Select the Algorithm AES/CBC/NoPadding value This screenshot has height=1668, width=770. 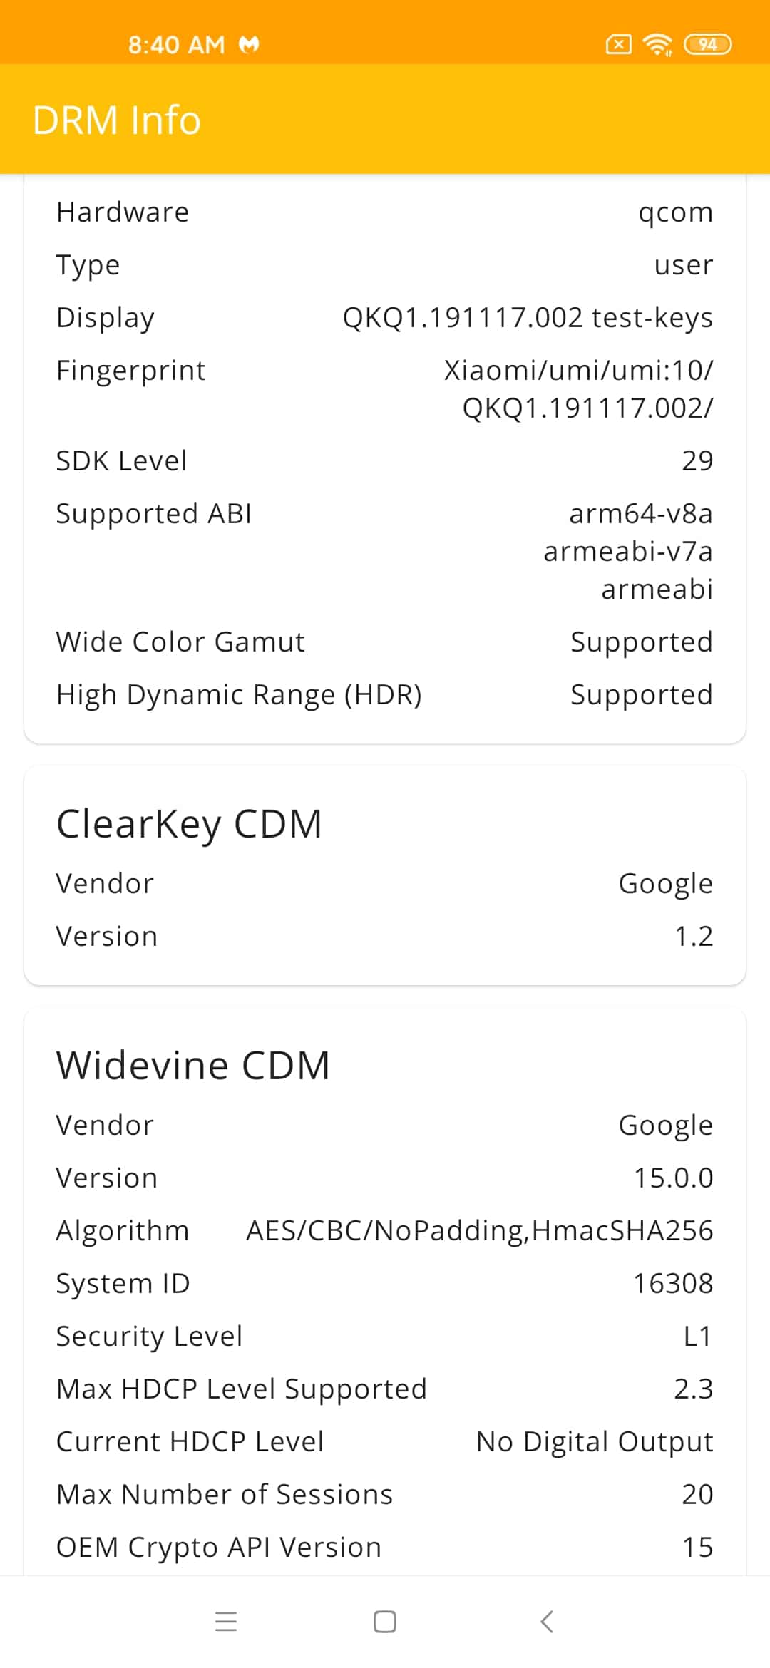pyautogui.click(x=479, y=1231)
